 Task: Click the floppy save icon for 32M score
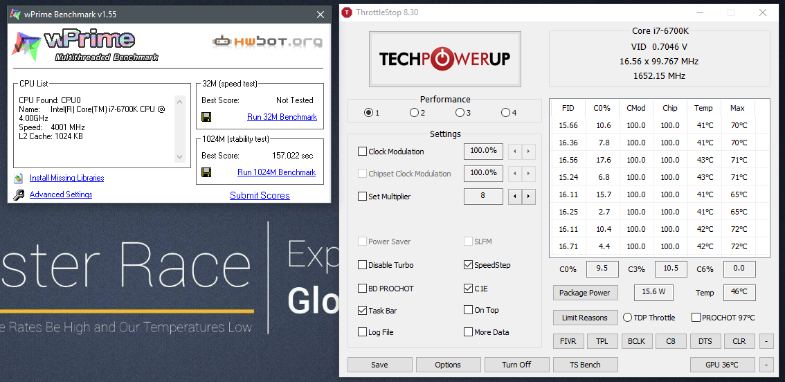206,117
